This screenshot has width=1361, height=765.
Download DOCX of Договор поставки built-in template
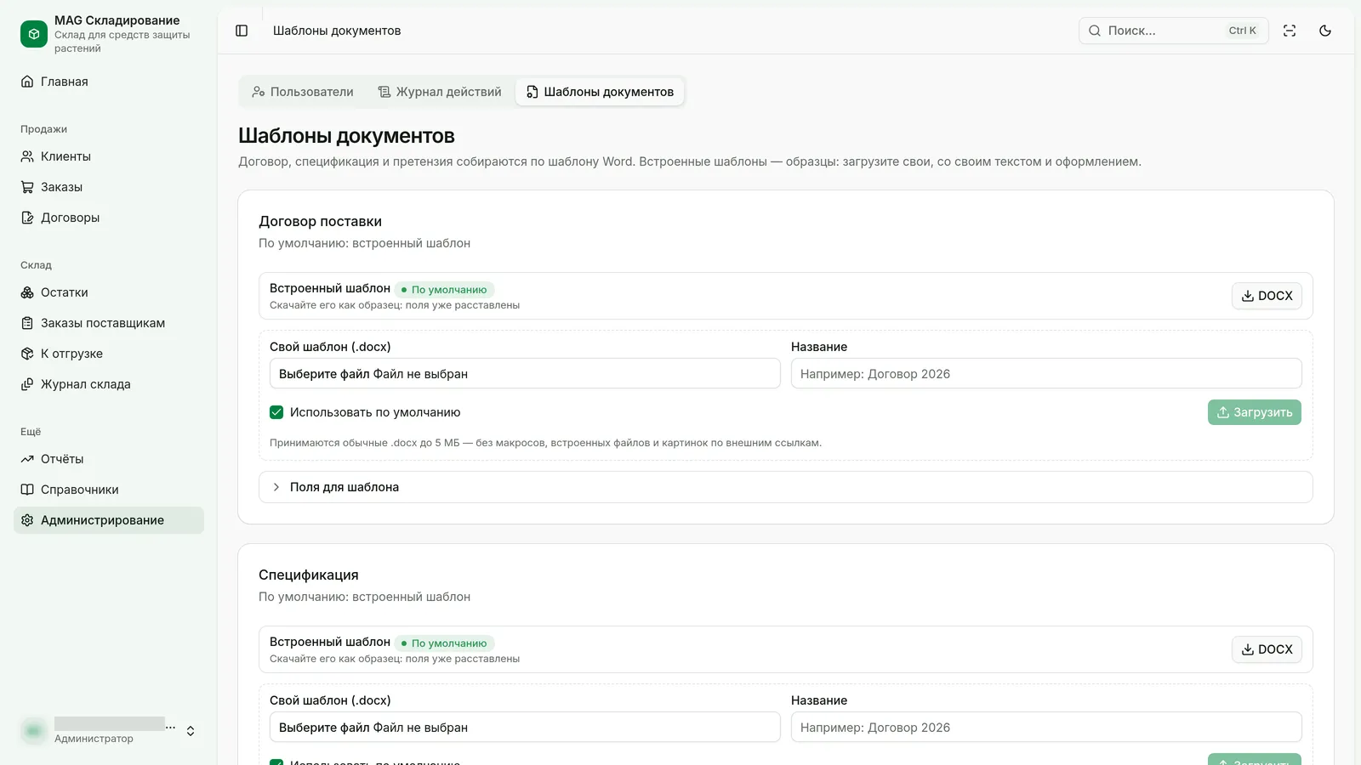tap(1267, 296)
